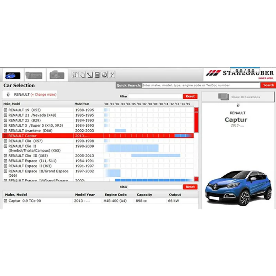Expand the RENAULT Clio III (X85) row icon

pyautogui.click(x=6, y=156)
